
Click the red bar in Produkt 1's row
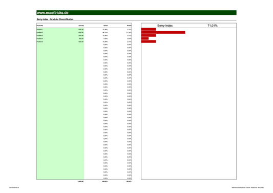149,29
